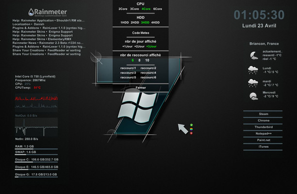Click the Rainmeter logo
Screen dimensions: 297x194
click(x=48, y=13)
